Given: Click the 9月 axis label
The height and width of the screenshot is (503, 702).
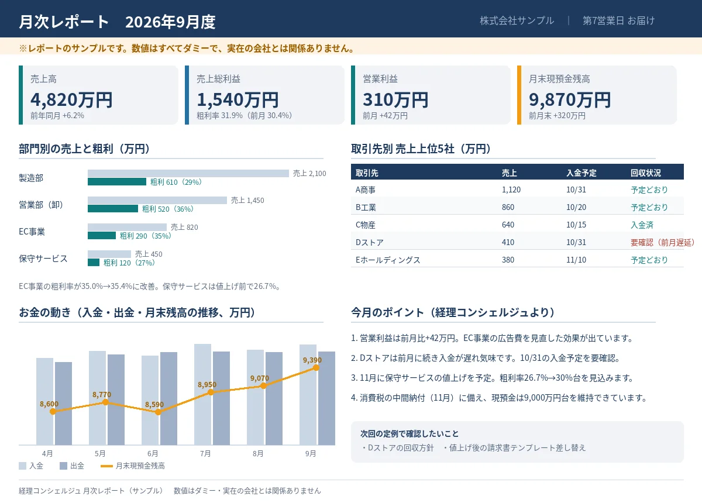Looking at the screenshot, I should [311, 453].
